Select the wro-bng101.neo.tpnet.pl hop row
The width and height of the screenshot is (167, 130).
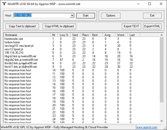(19, 46)
